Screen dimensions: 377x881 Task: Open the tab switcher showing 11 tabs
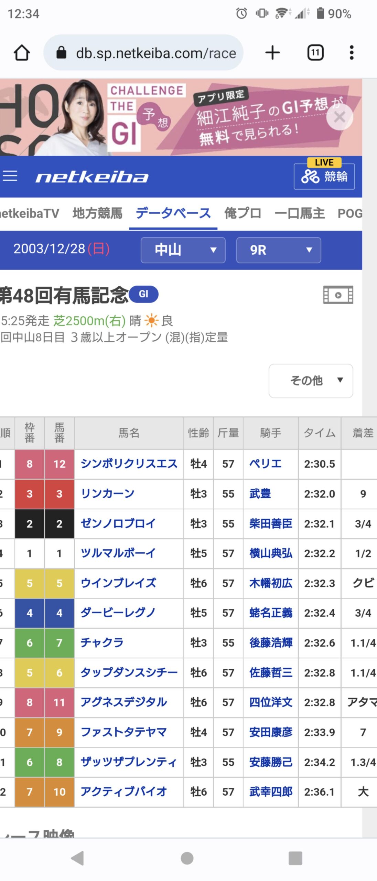click(x=315, y=53)
